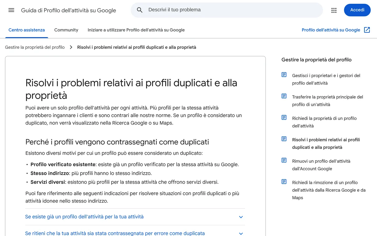Click current breadcrumb 'Risolvi i problemi relativi'

pos(137,47)
